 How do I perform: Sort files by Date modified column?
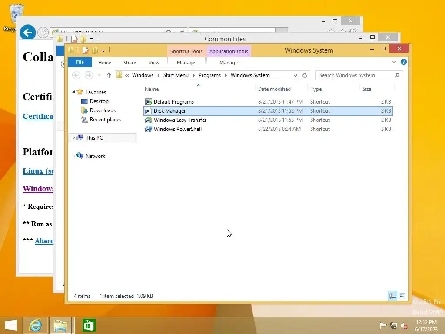tap(274, 89)
